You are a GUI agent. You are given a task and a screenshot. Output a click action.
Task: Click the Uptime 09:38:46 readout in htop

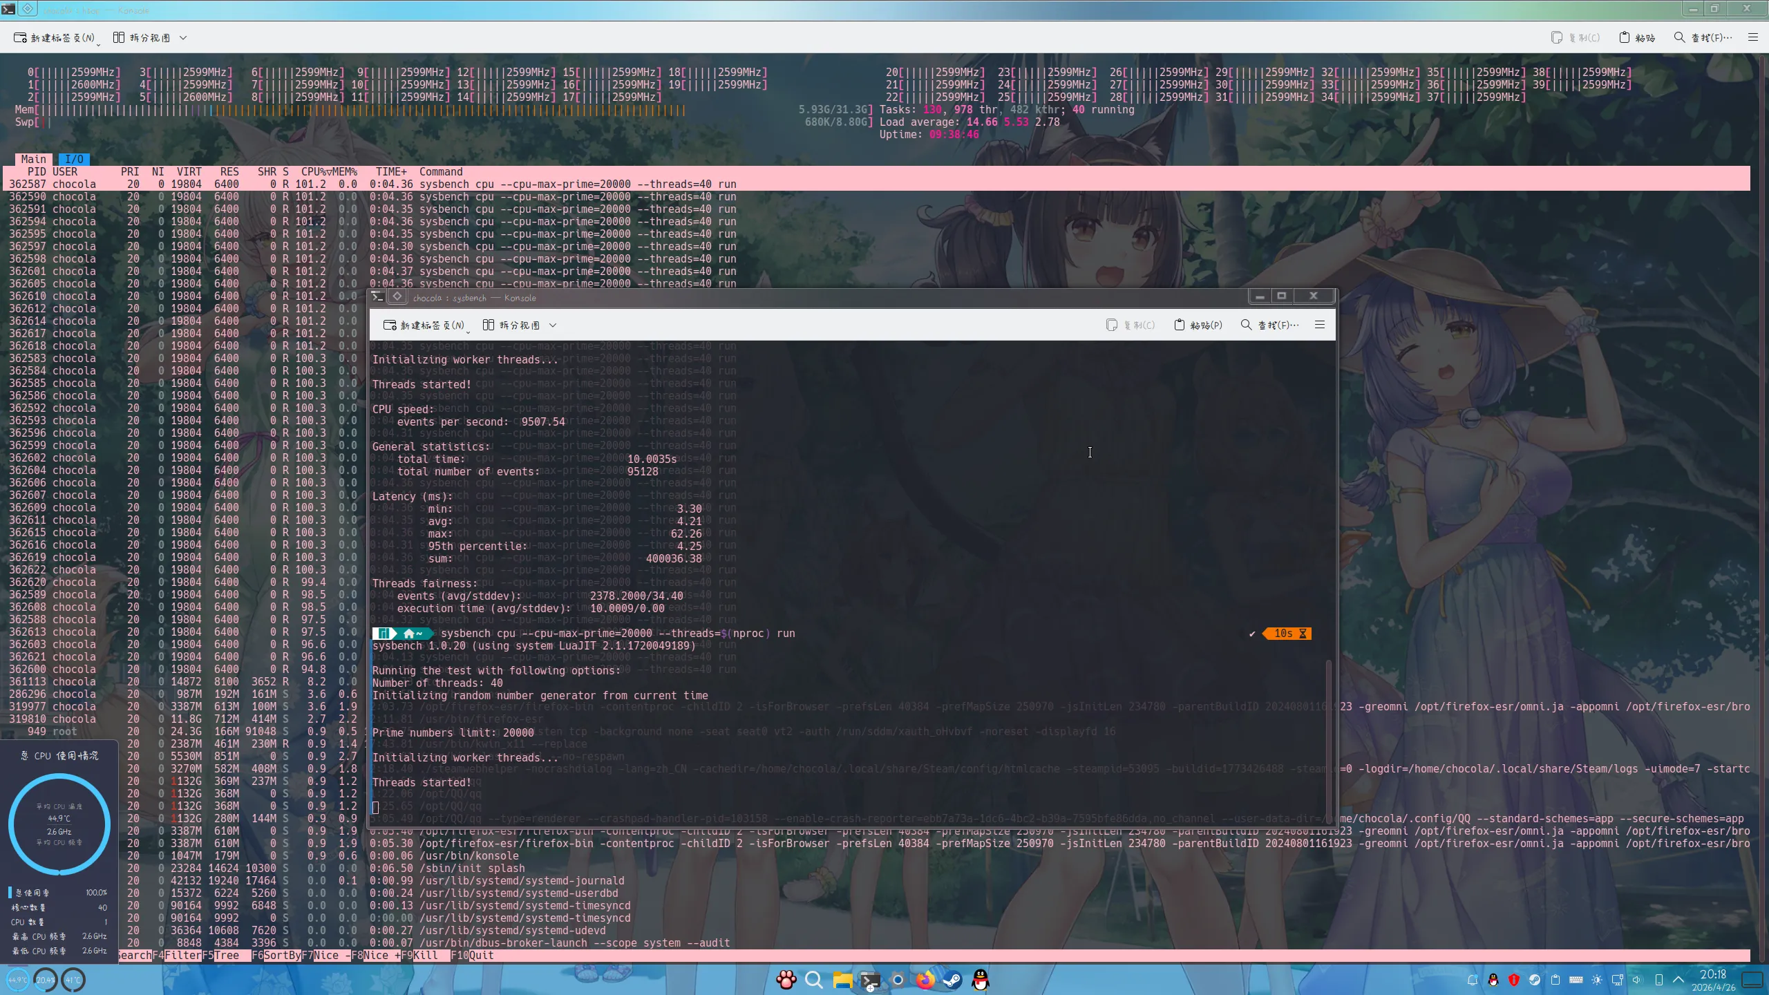tap(929, 135)
